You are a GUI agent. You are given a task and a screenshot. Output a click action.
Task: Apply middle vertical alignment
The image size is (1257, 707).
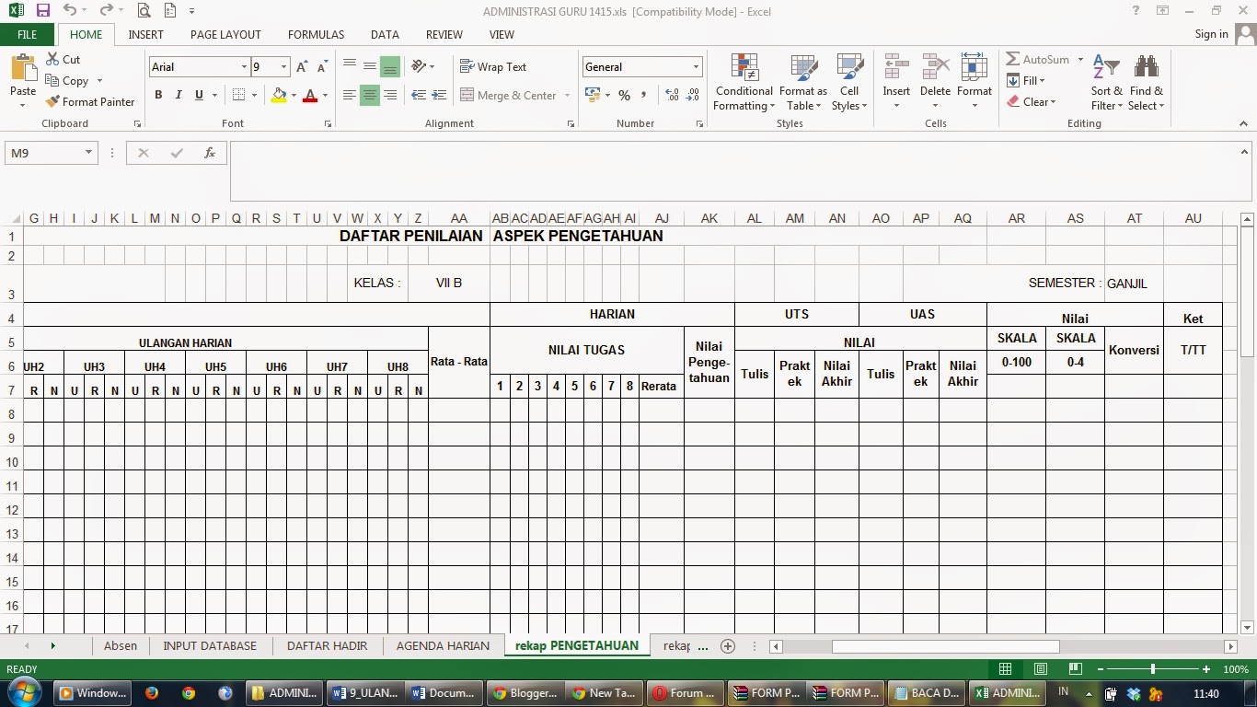point(370,66)
